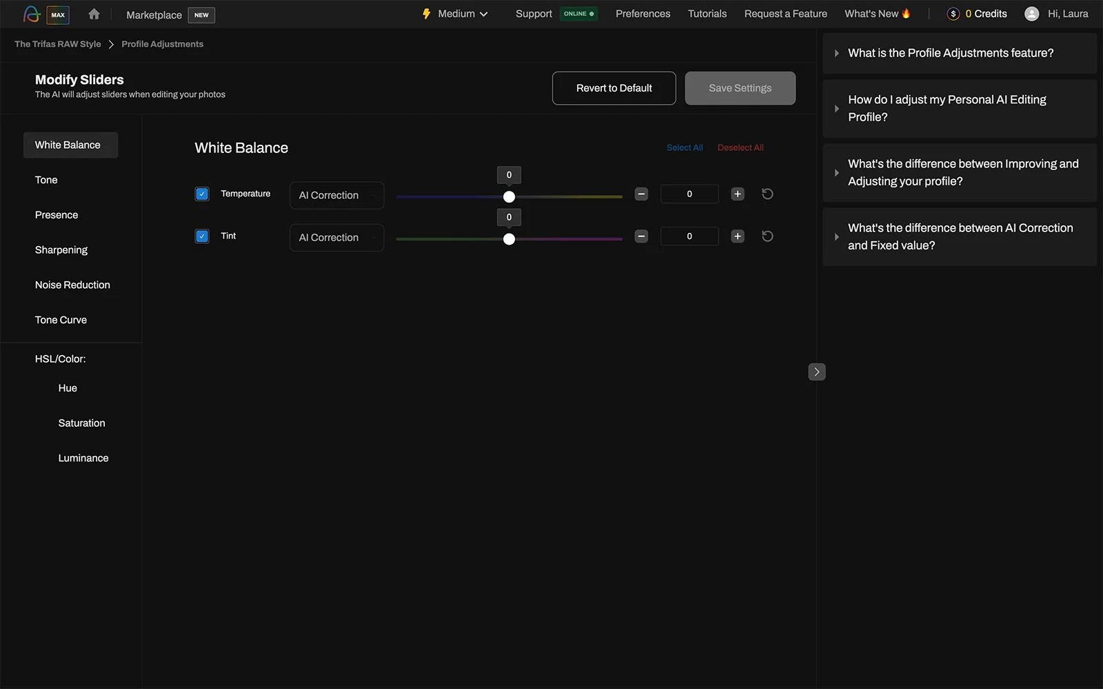
Task: Expand 'What is the Profile Adjustments feature?'
Action: click(x=960, y=53)
